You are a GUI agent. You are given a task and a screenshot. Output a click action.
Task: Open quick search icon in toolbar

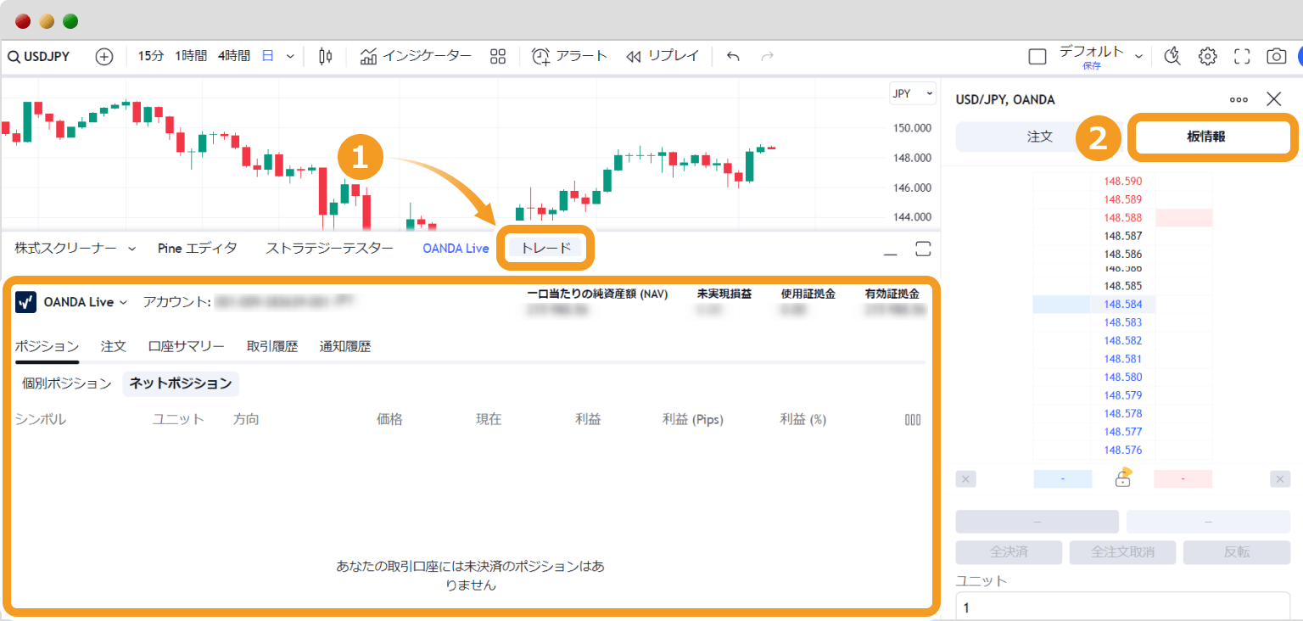coord(1173,57)
